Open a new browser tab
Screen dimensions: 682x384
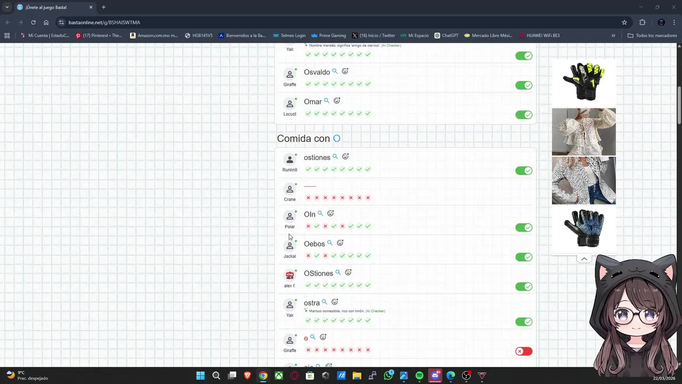pos(103,7)
